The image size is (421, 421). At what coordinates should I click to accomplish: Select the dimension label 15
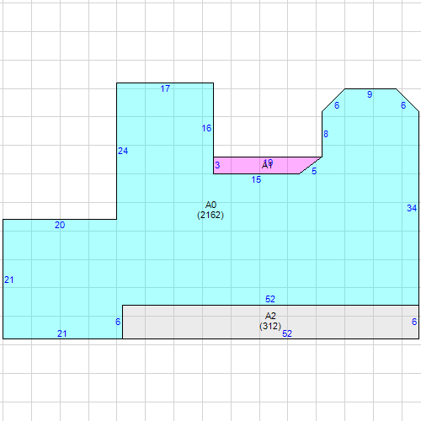pyautogui.click(x=256, y=179)
